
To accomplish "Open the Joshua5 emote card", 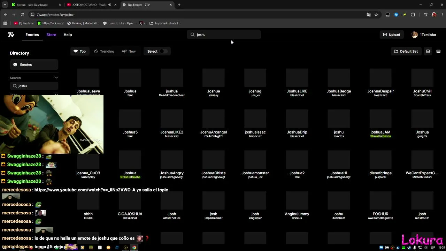I will click(x=130, y=123).
